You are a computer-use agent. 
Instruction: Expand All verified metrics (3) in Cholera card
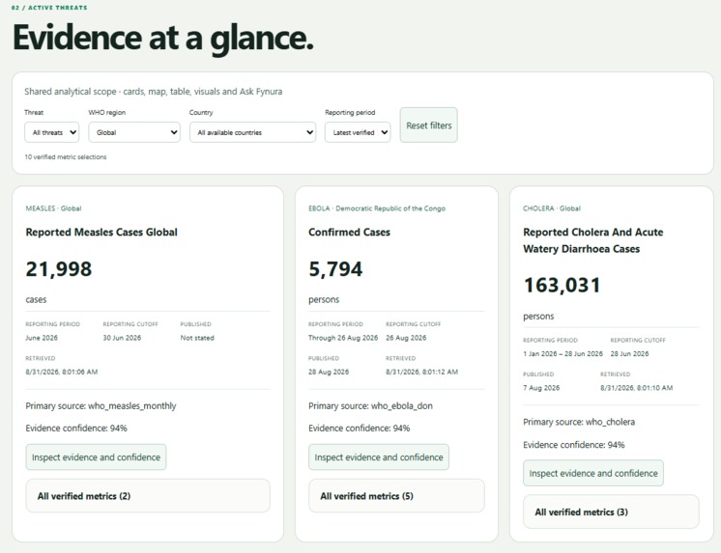[x=611, y=512]
